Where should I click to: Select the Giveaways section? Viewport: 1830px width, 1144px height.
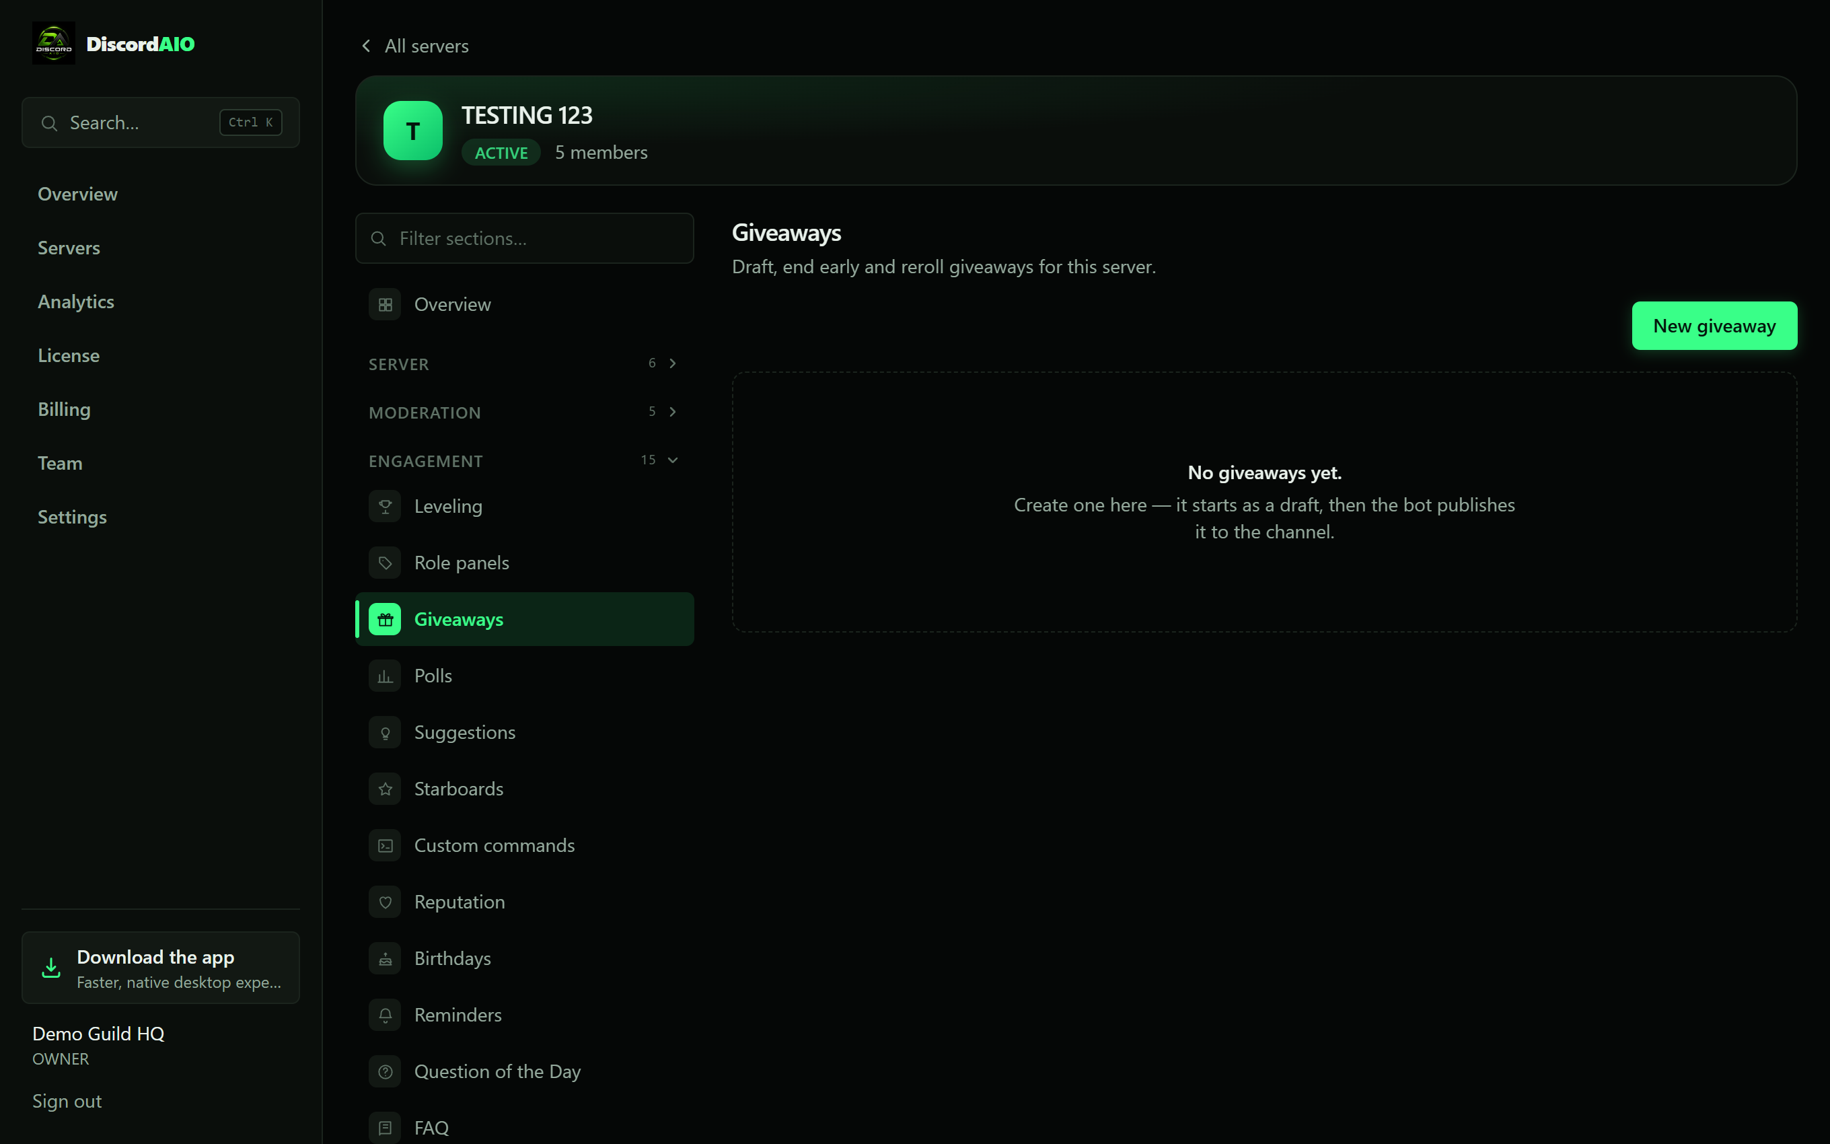coord(524,620)
